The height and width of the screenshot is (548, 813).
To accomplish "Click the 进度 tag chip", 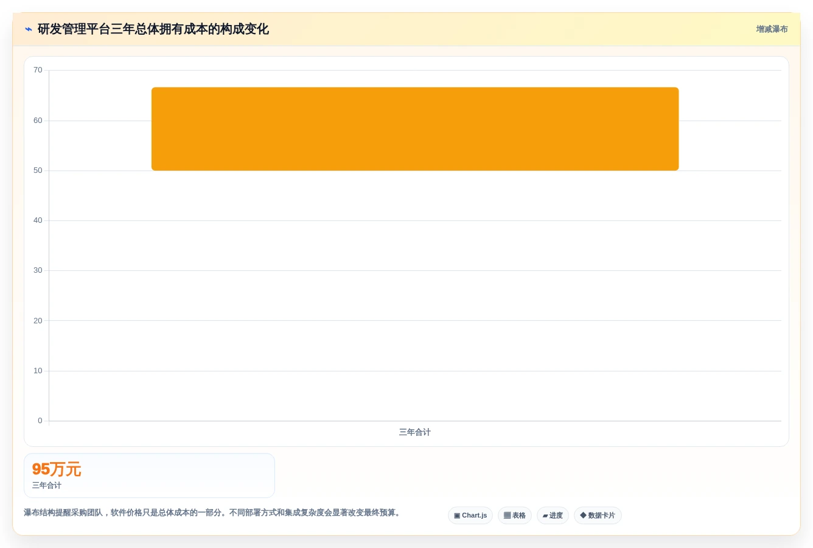I will tap(553, 516).
